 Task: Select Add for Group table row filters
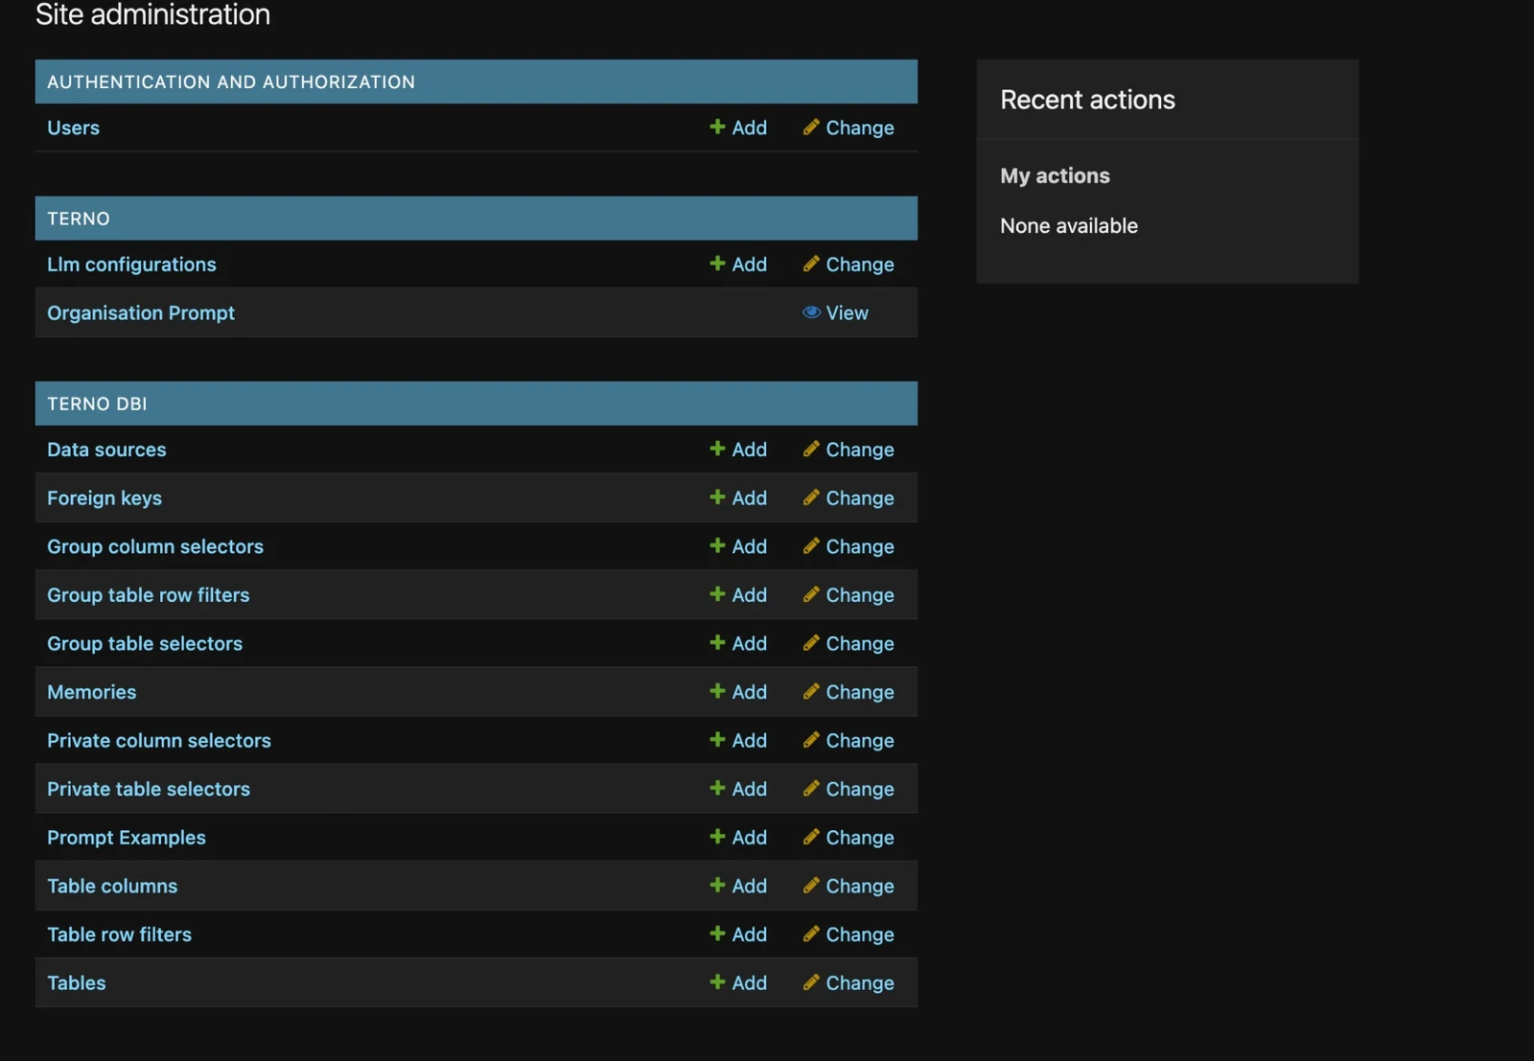(738, 594)
